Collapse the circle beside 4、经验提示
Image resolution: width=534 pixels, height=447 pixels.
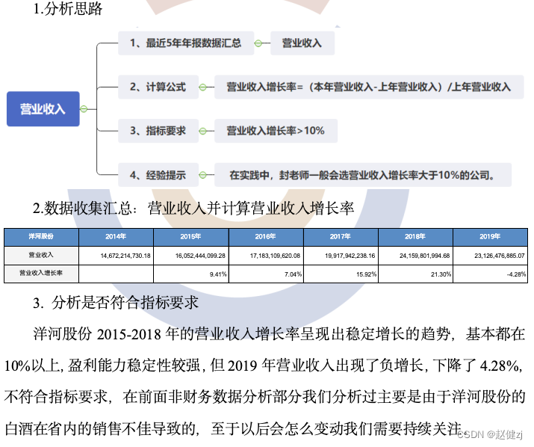coord(203,175)
